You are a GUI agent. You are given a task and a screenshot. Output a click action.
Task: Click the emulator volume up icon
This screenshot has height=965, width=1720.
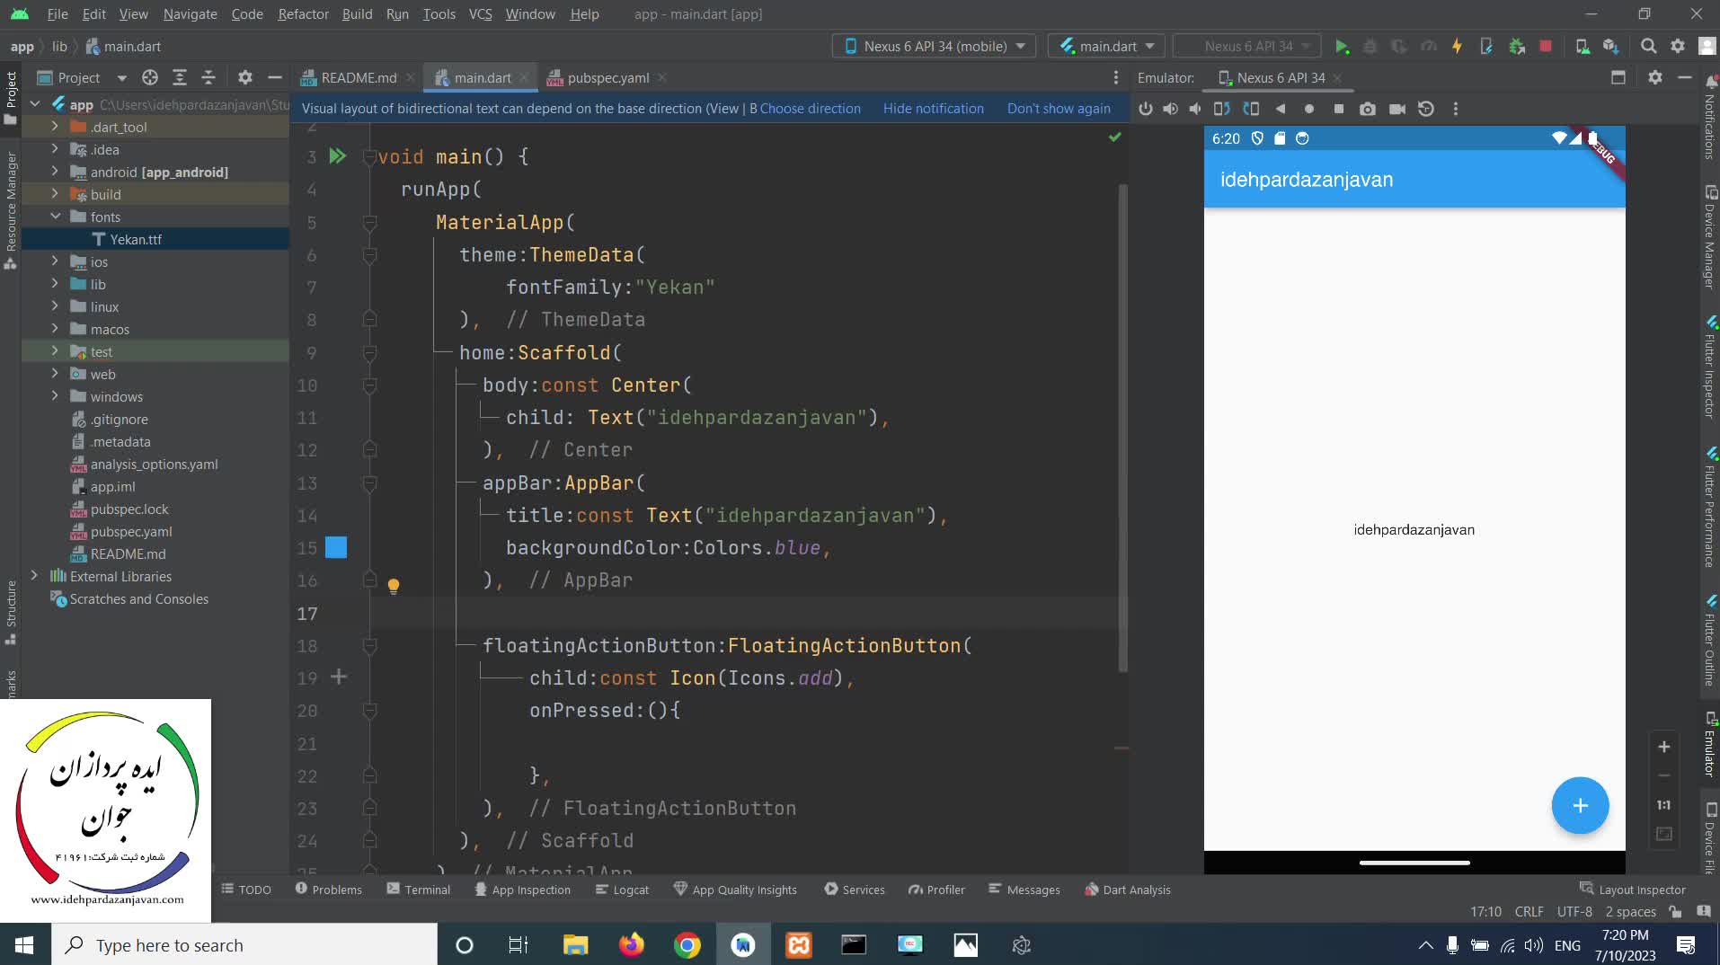pos(1170,109)
